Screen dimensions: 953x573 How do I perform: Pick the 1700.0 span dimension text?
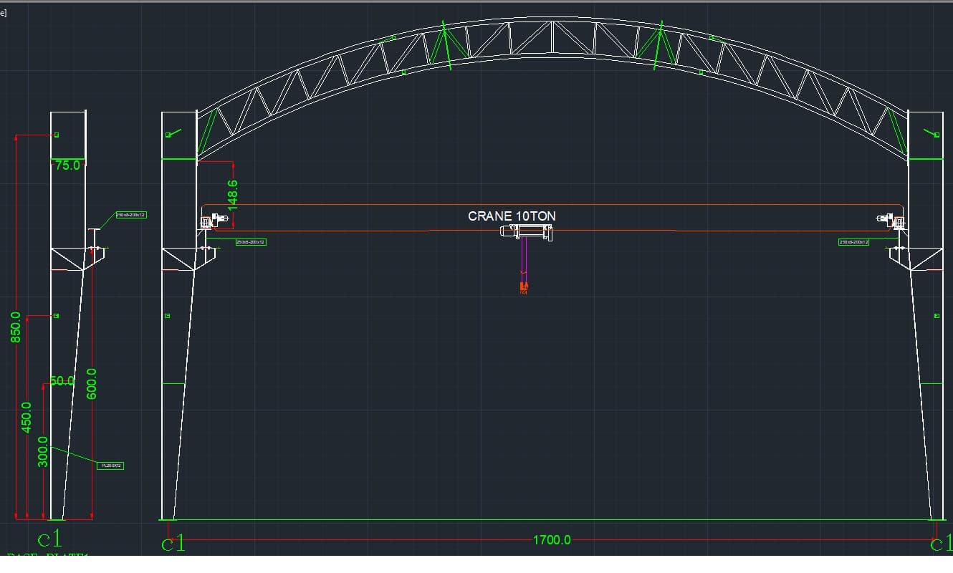pos(552,540)
